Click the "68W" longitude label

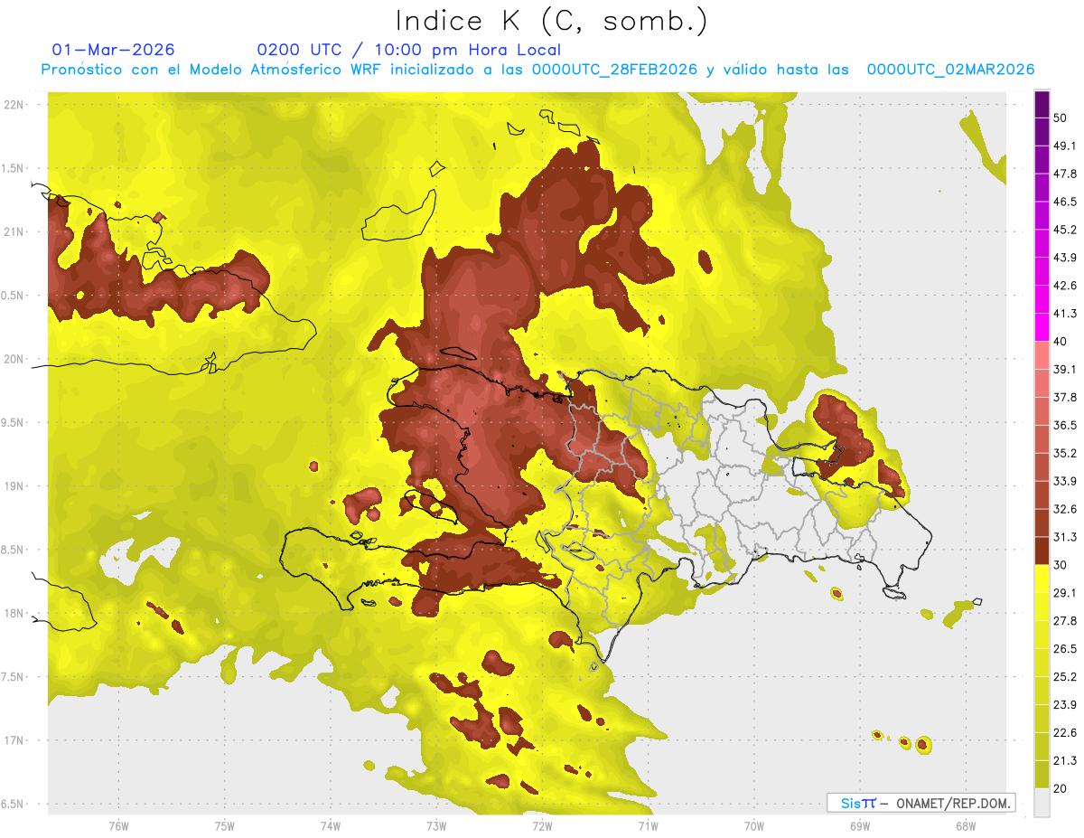coord(966,826)
